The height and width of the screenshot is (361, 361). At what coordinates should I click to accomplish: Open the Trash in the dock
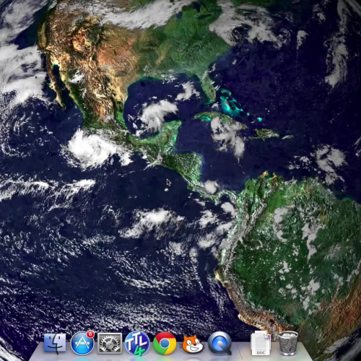point(288,344)
